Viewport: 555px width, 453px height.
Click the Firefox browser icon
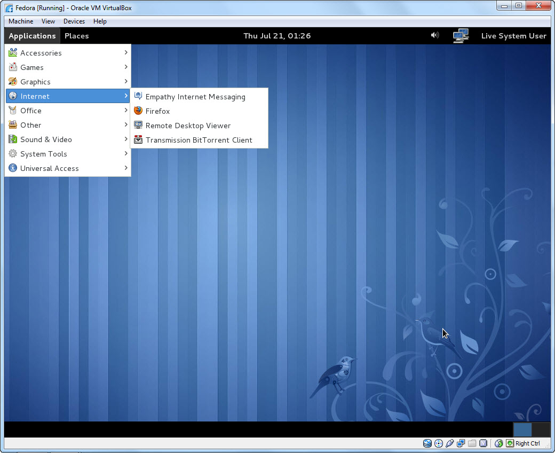pos(138,111)
